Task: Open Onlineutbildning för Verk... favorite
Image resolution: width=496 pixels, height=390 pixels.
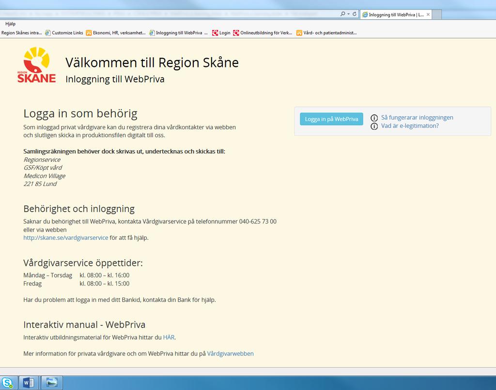Action: tap(263, 32)
